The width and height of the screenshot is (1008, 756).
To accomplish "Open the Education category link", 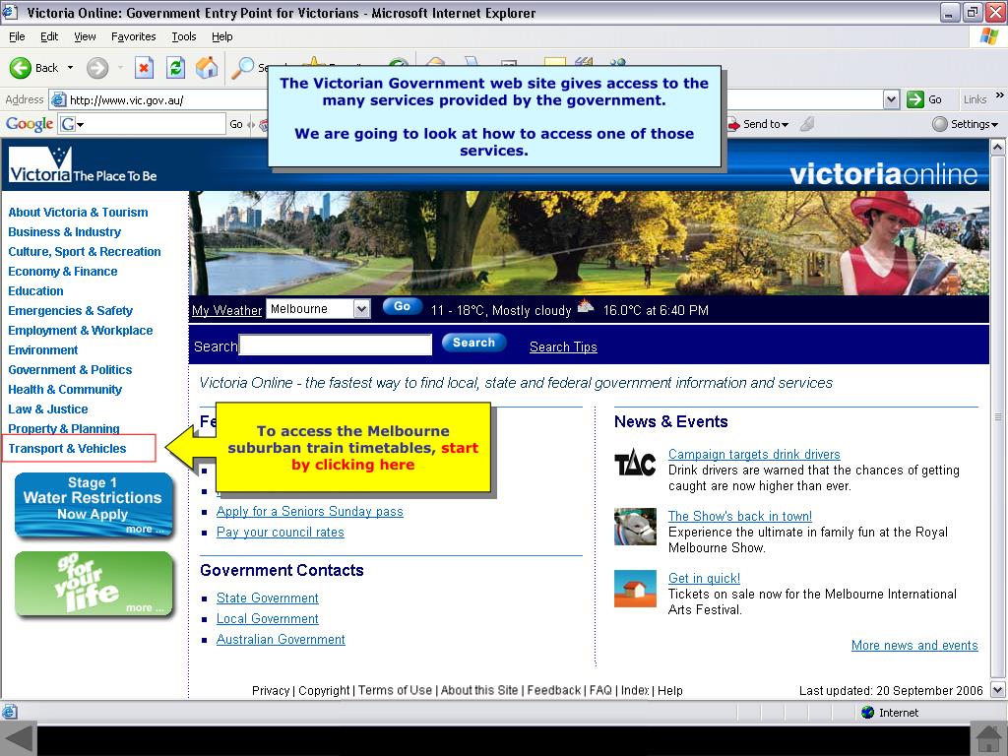I will click(35, 290).
